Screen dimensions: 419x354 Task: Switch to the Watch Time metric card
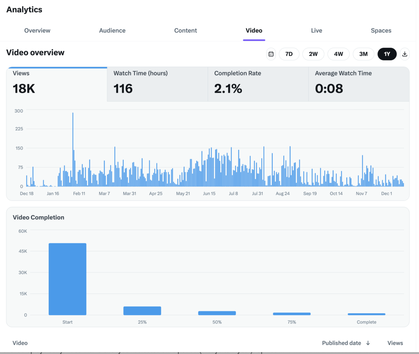pyautogui.click(x=157, y=84)
